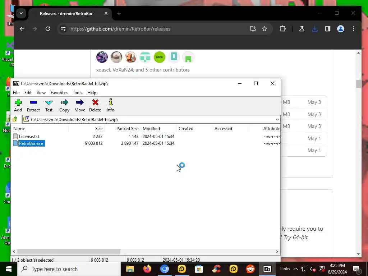Sort file list by Size column
The image size is (368, 276).
86,129
